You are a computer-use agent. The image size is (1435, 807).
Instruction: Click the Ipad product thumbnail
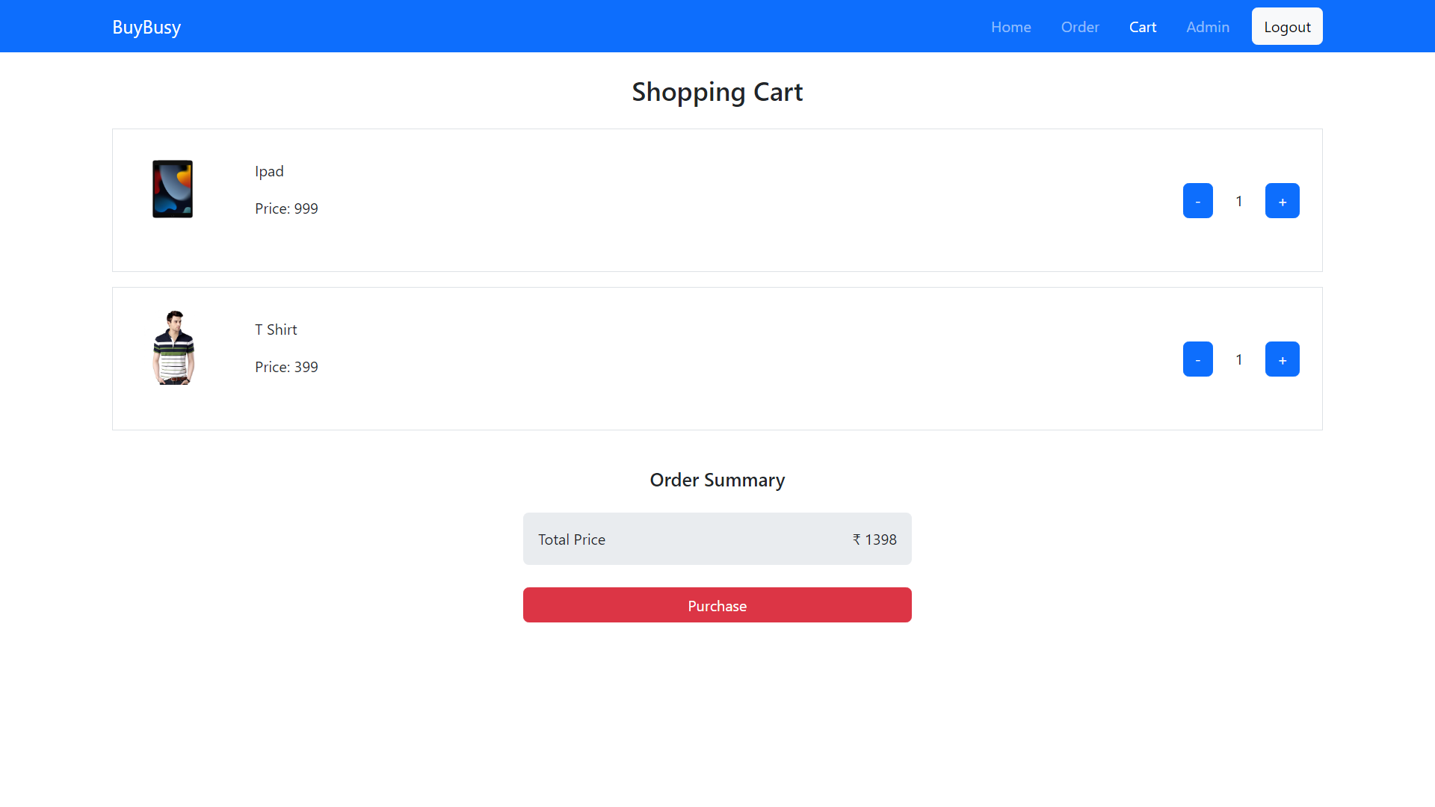coord(173,188)
